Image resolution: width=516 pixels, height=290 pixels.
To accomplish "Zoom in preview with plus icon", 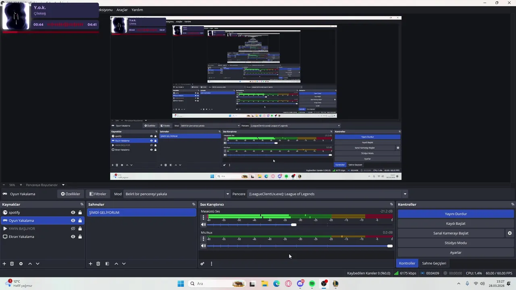I will [21, 185].
